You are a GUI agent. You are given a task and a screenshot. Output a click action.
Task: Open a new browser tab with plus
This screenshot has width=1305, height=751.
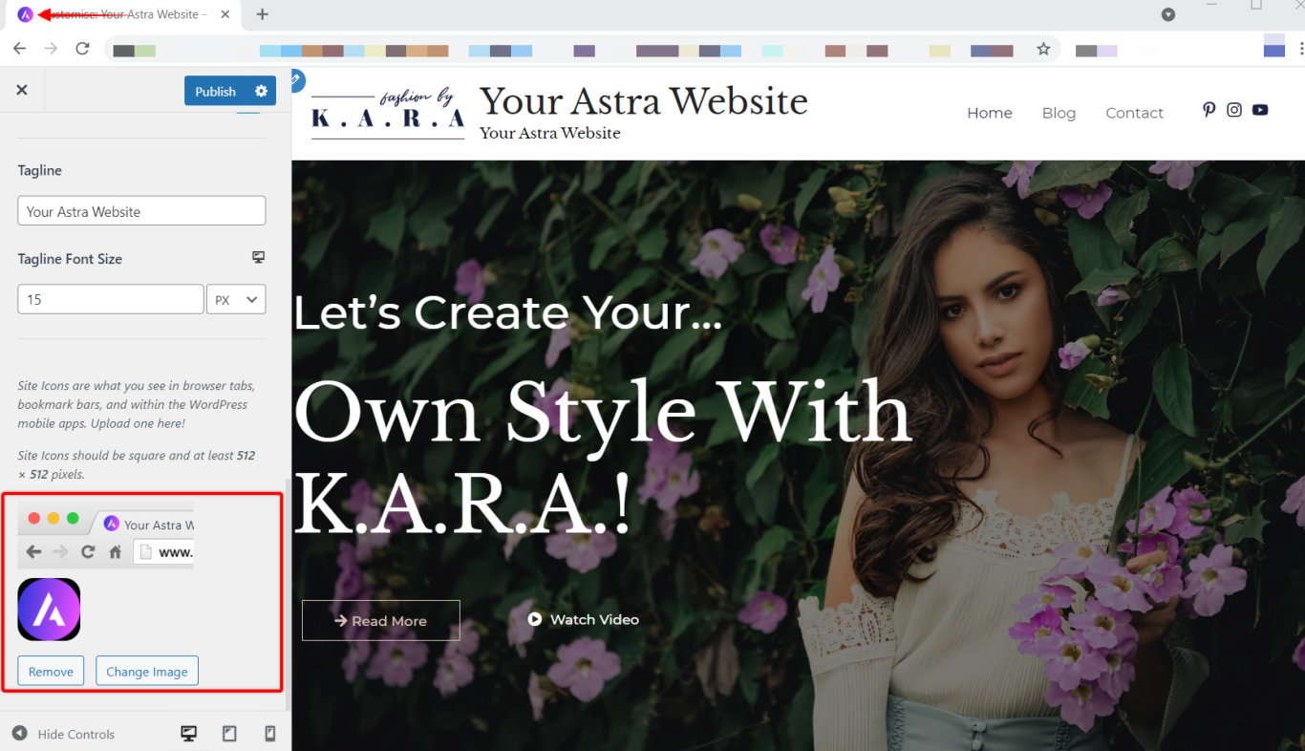pos(263,14)
